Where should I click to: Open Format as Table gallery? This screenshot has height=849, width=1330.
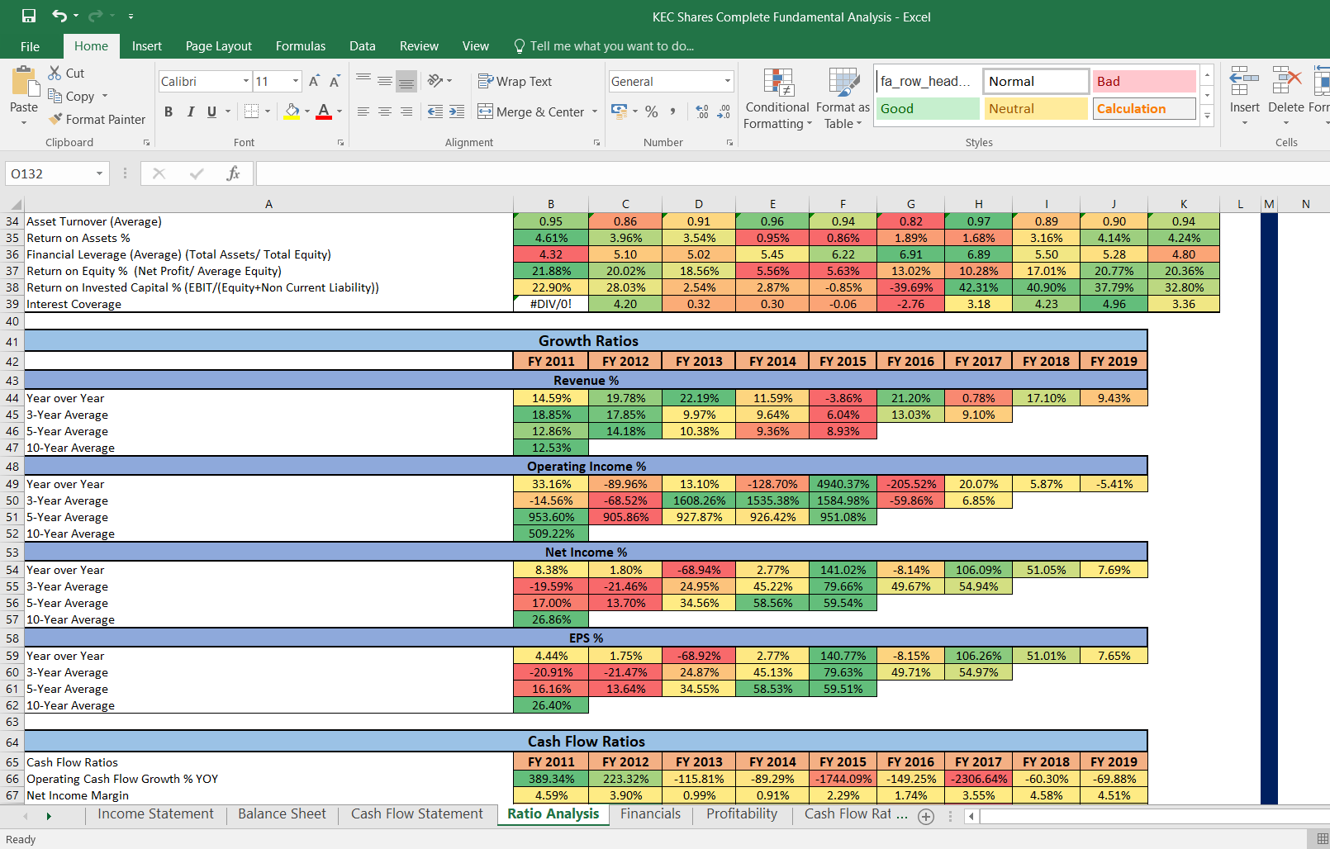(x=843, y=98)
